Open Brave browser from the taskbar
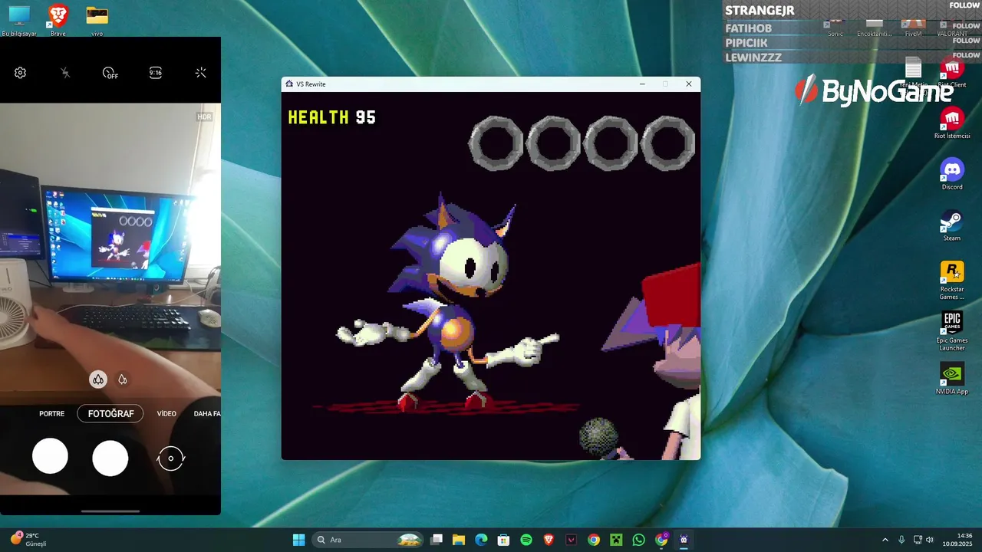982x552 pixels. [549, 540]
